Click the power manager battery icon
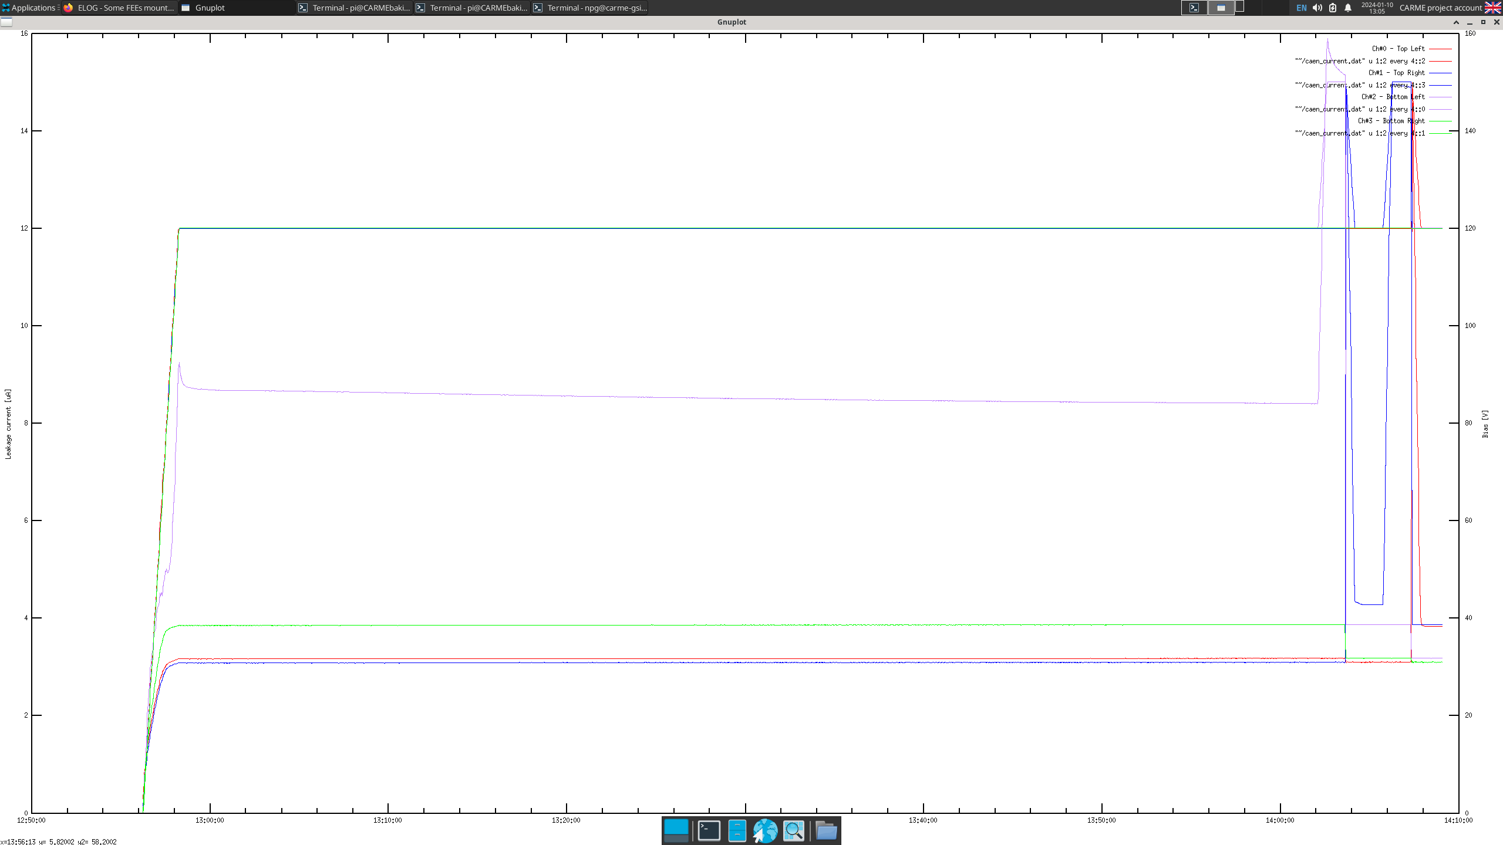The width and height of the screenshot is (1503, 845). (x=1333, y=8)
